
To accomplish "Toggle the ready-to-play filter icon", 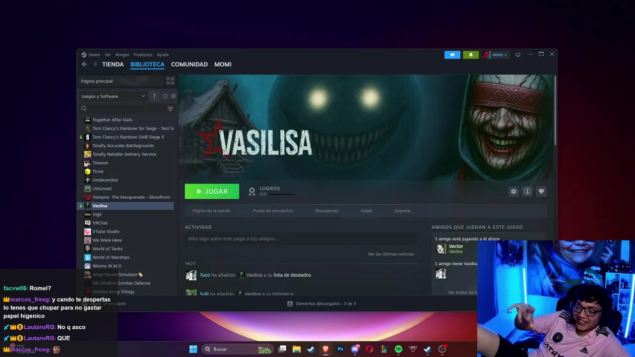I will [174, 96].
